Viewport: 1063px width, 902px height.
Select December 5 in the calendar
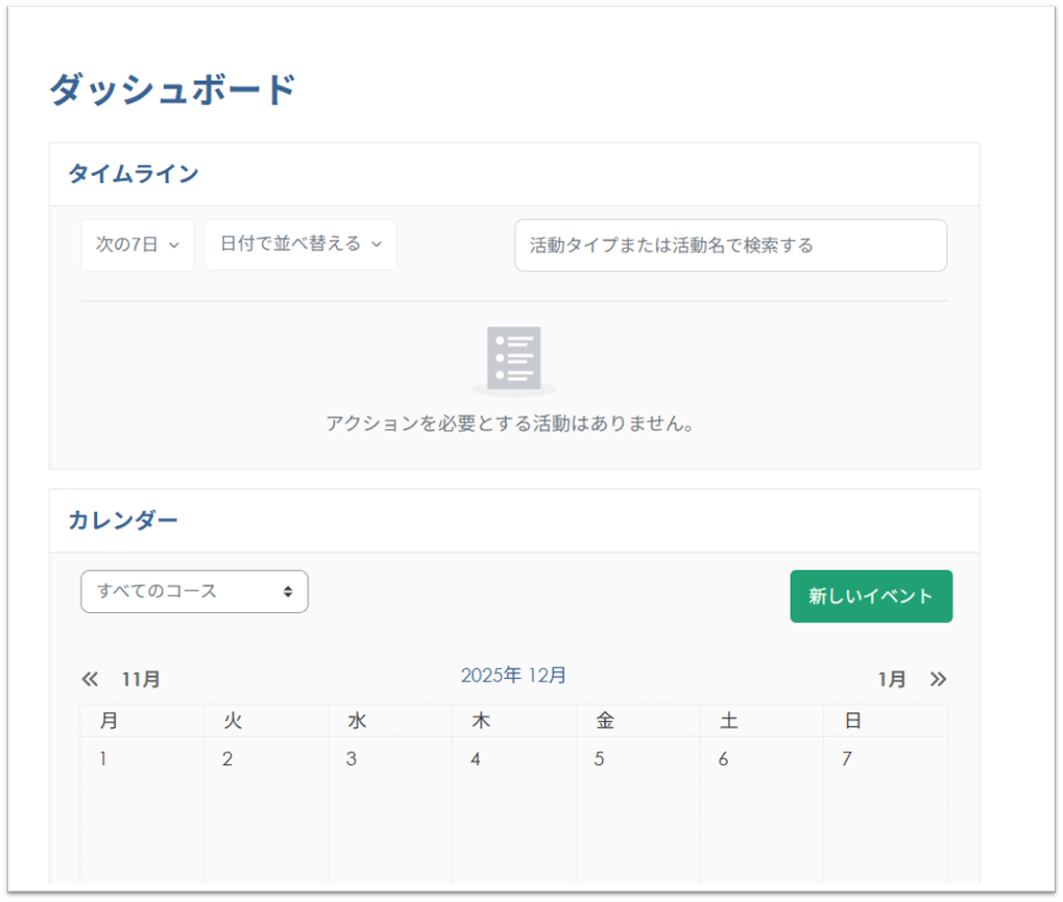coord(599,759)
